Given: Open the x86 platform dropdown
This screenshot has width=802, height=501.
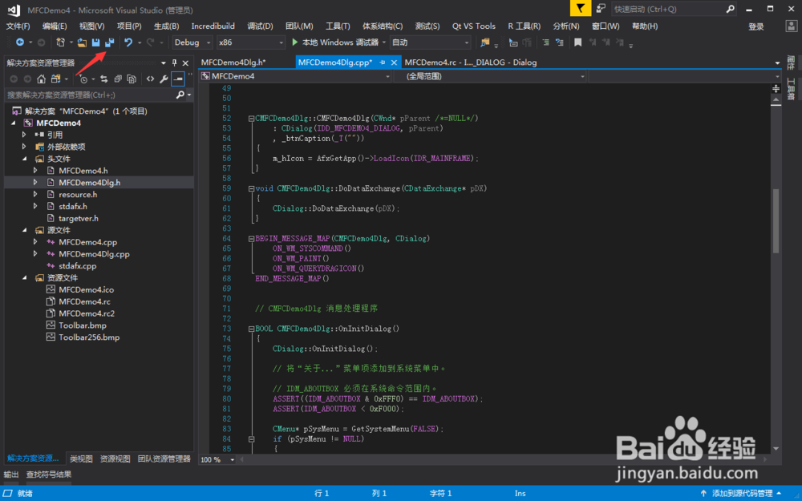Looking at the screenshot, I should click(x=250, y=42).
